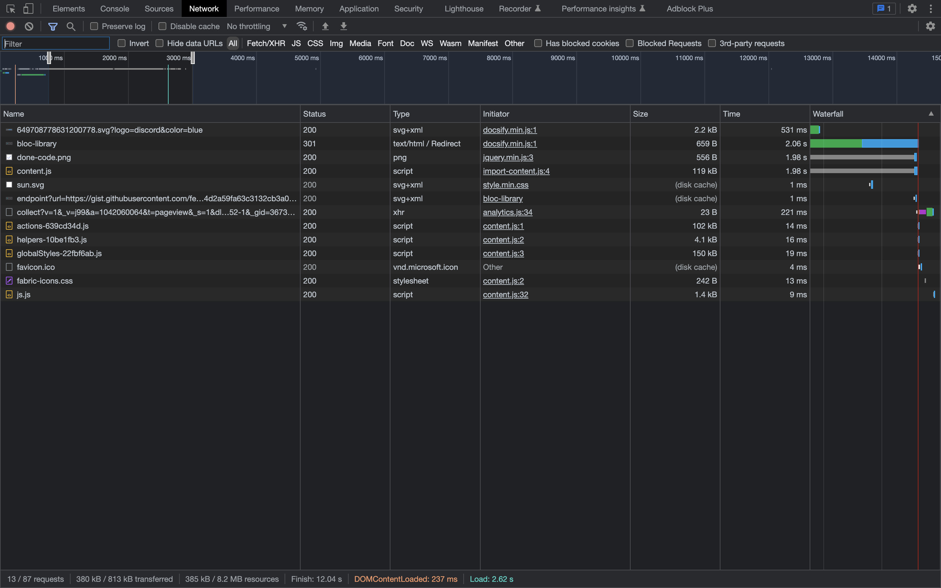Click inside the Filter text field
The height and width of the screenshot is (588, 941).
click(56, 43)
